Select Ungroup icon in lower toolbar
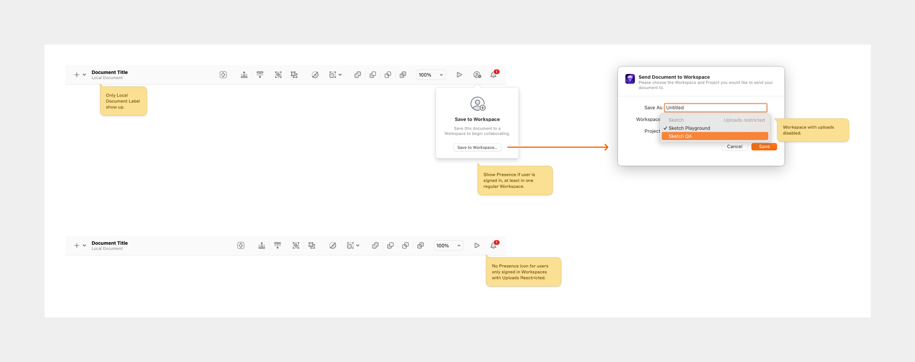Viewport: 915px width, 362px height. pyautogui.click(x=312, y=245)
